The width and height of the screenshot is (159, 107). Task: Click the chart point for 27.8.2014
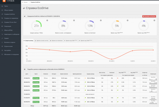point(29,48)
